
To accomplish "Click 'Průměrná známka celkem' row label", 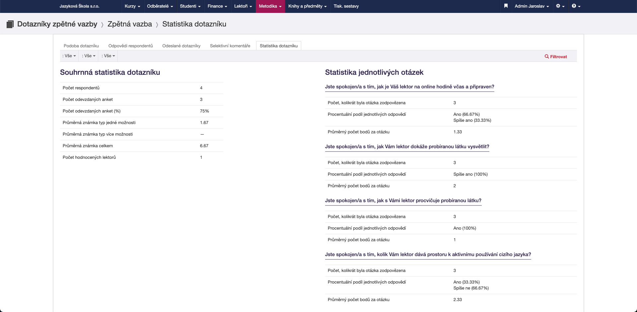I will coord(88,146).
